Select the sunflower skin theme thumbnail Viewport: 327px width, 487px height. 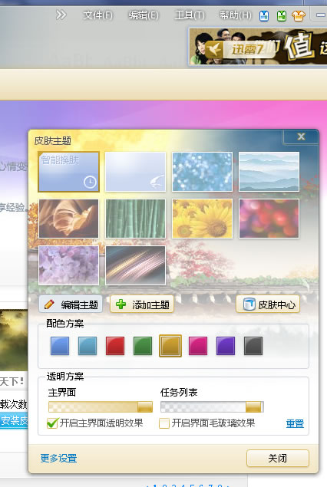(x=203, y=219)
